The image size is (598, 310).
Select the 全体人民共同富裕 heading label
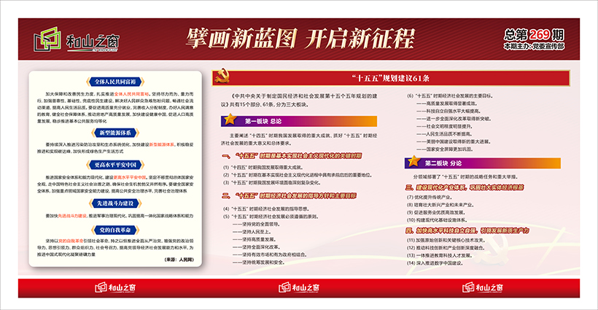112,82
